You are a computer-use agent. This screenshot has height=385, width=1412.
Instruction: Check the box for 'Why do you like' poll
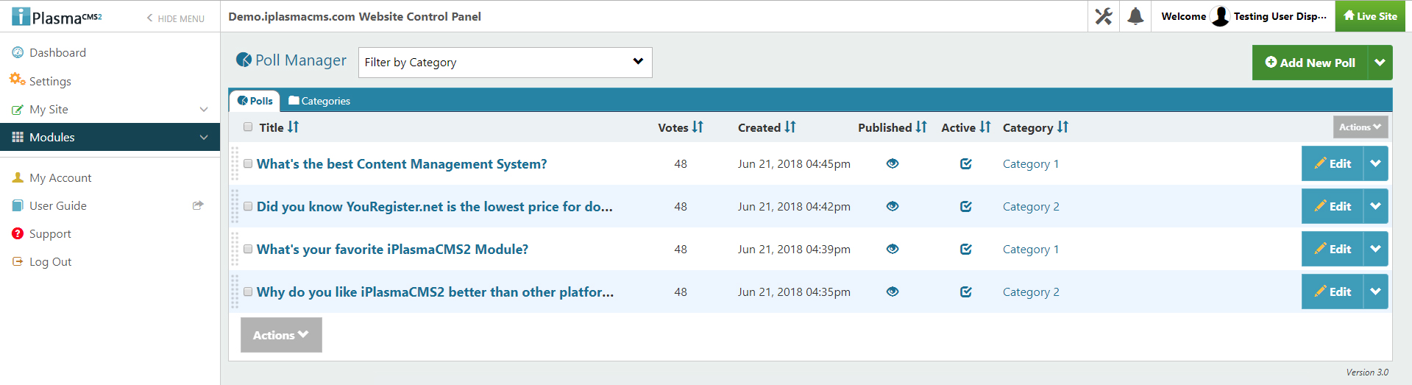pos(248,292)
